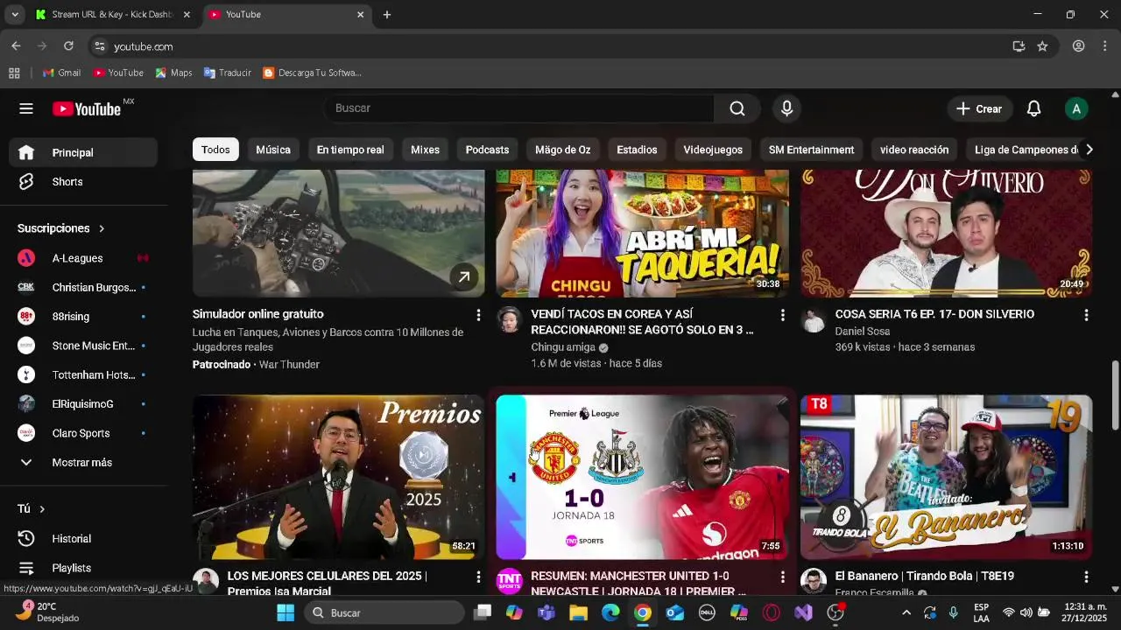Open the Traducir bookmark
The image size is (1121, 630).
[228, 73]
